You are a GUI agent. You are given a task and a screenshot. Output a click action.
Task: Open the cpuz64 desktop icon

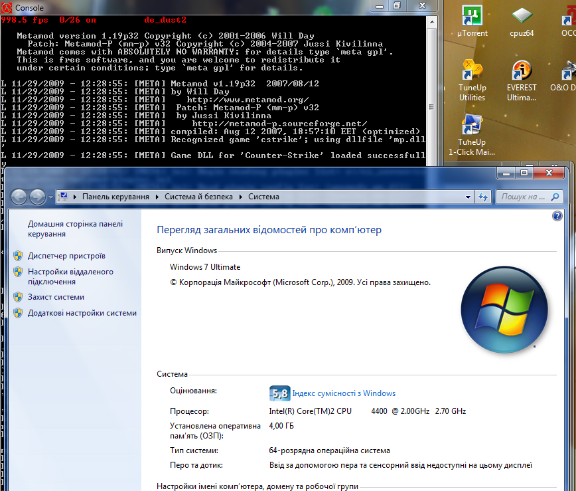pos(522,21)
